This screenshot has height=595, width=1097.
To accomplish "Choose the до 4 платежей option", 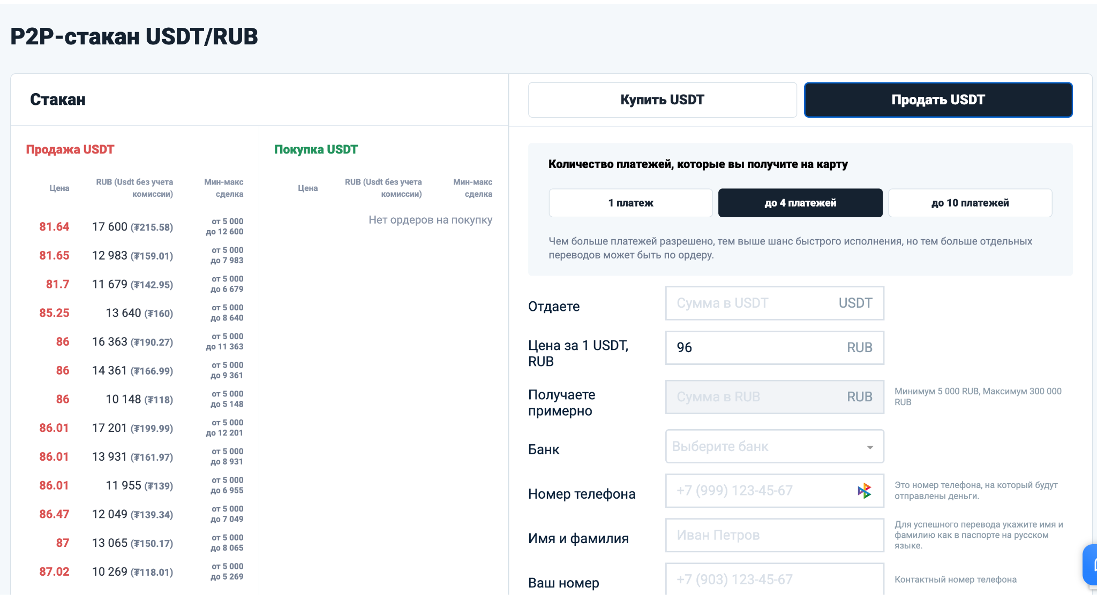I will 800,203.
